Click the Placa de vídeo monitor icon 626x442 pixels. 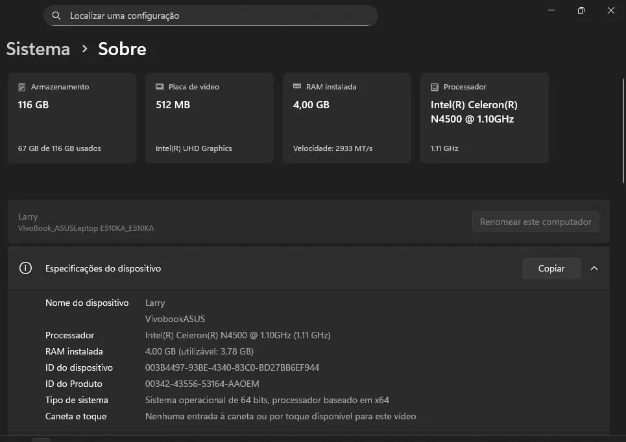(160, 87)
